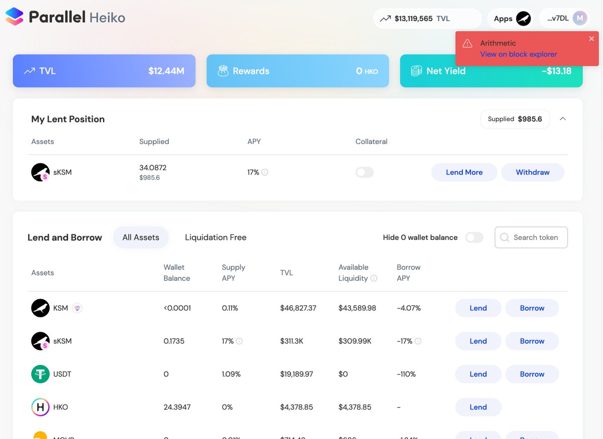Click the sKSM icon in Lend and Borrow table
This screenshot has height=439, width=603.
[x=40, y=341]
